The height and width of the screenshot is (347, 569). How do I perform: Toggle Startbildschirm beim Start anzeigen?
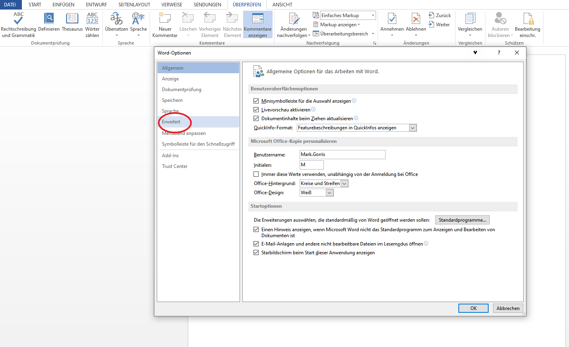[256, 253]
